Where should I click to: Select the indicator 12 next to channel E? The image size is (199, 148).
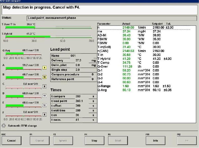click(45, 105)
